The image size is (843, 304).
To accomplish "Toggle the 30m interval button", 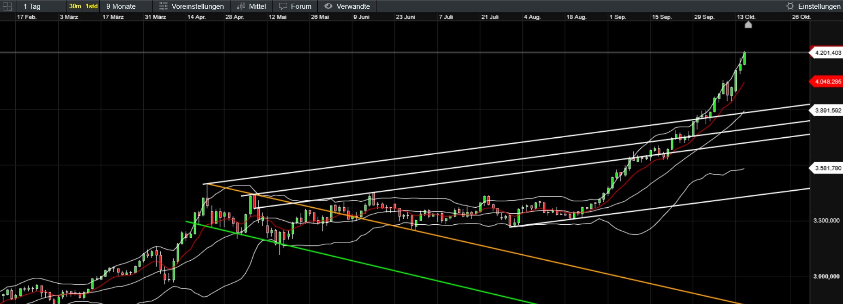I will click(x=75, y=6).
